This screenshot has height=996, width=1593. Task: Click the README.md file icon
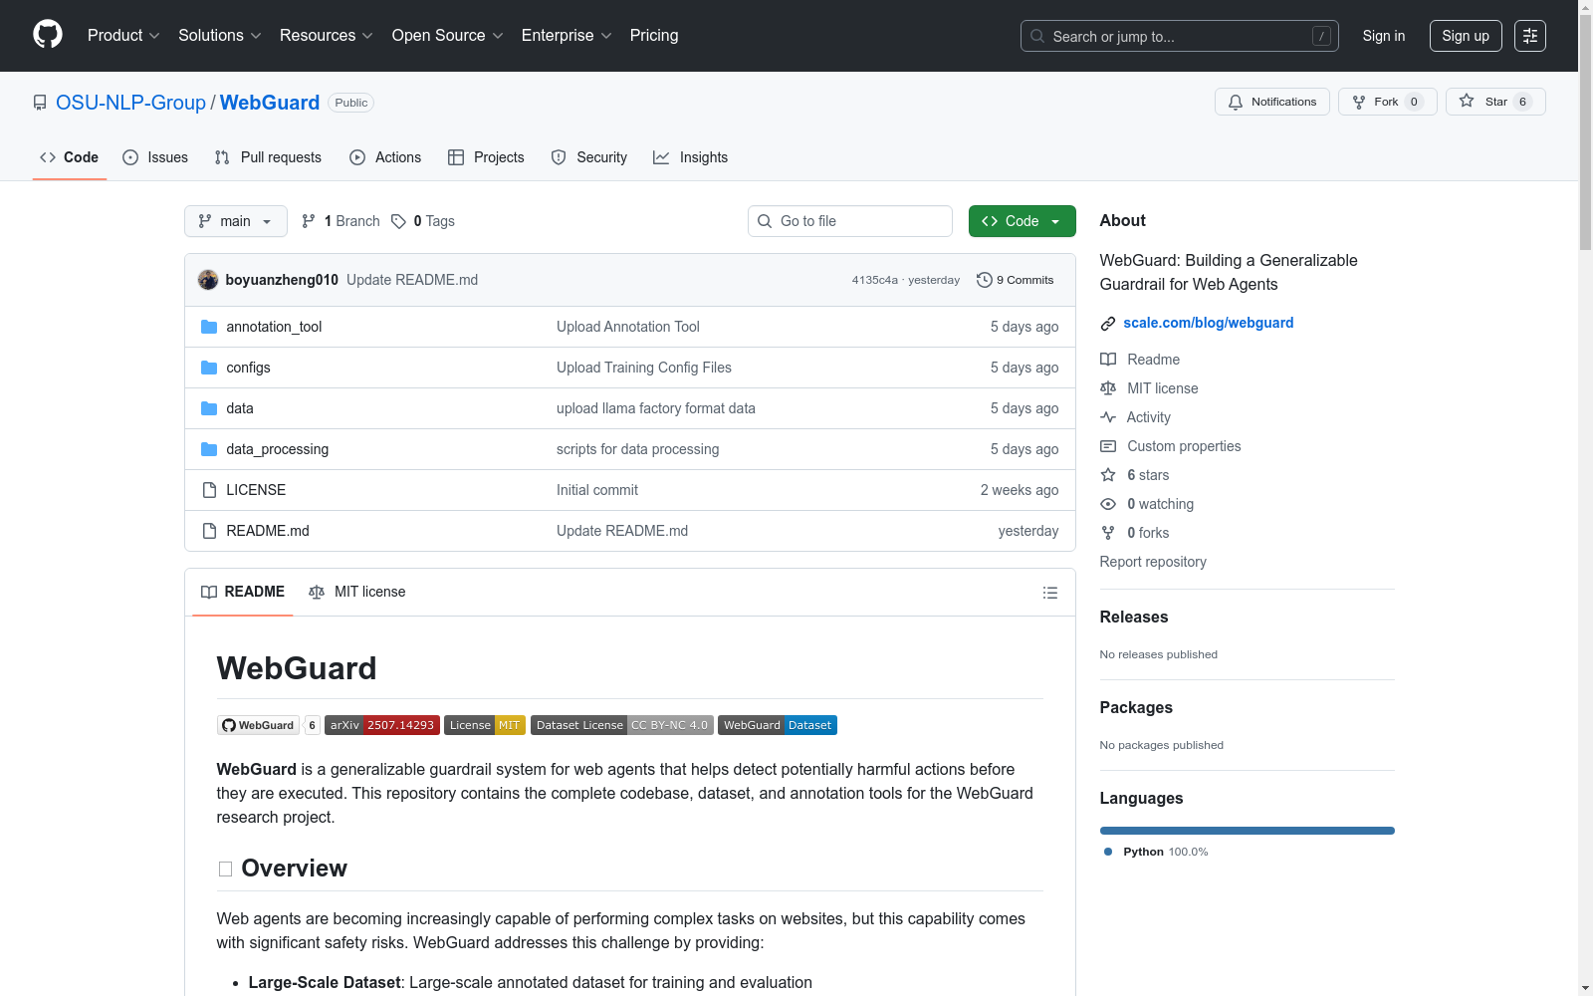coord(209,531)
